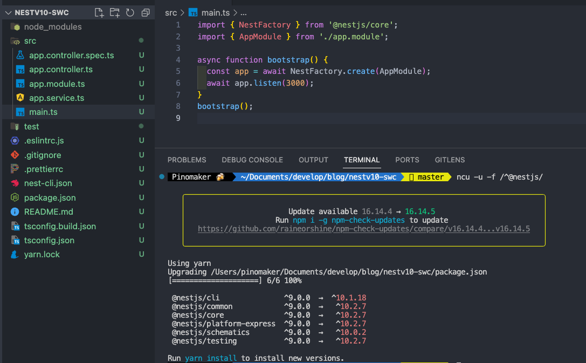Click the breadcrumb ellipsis after main.ts
The image size is (586, 363).
[243, 13]
